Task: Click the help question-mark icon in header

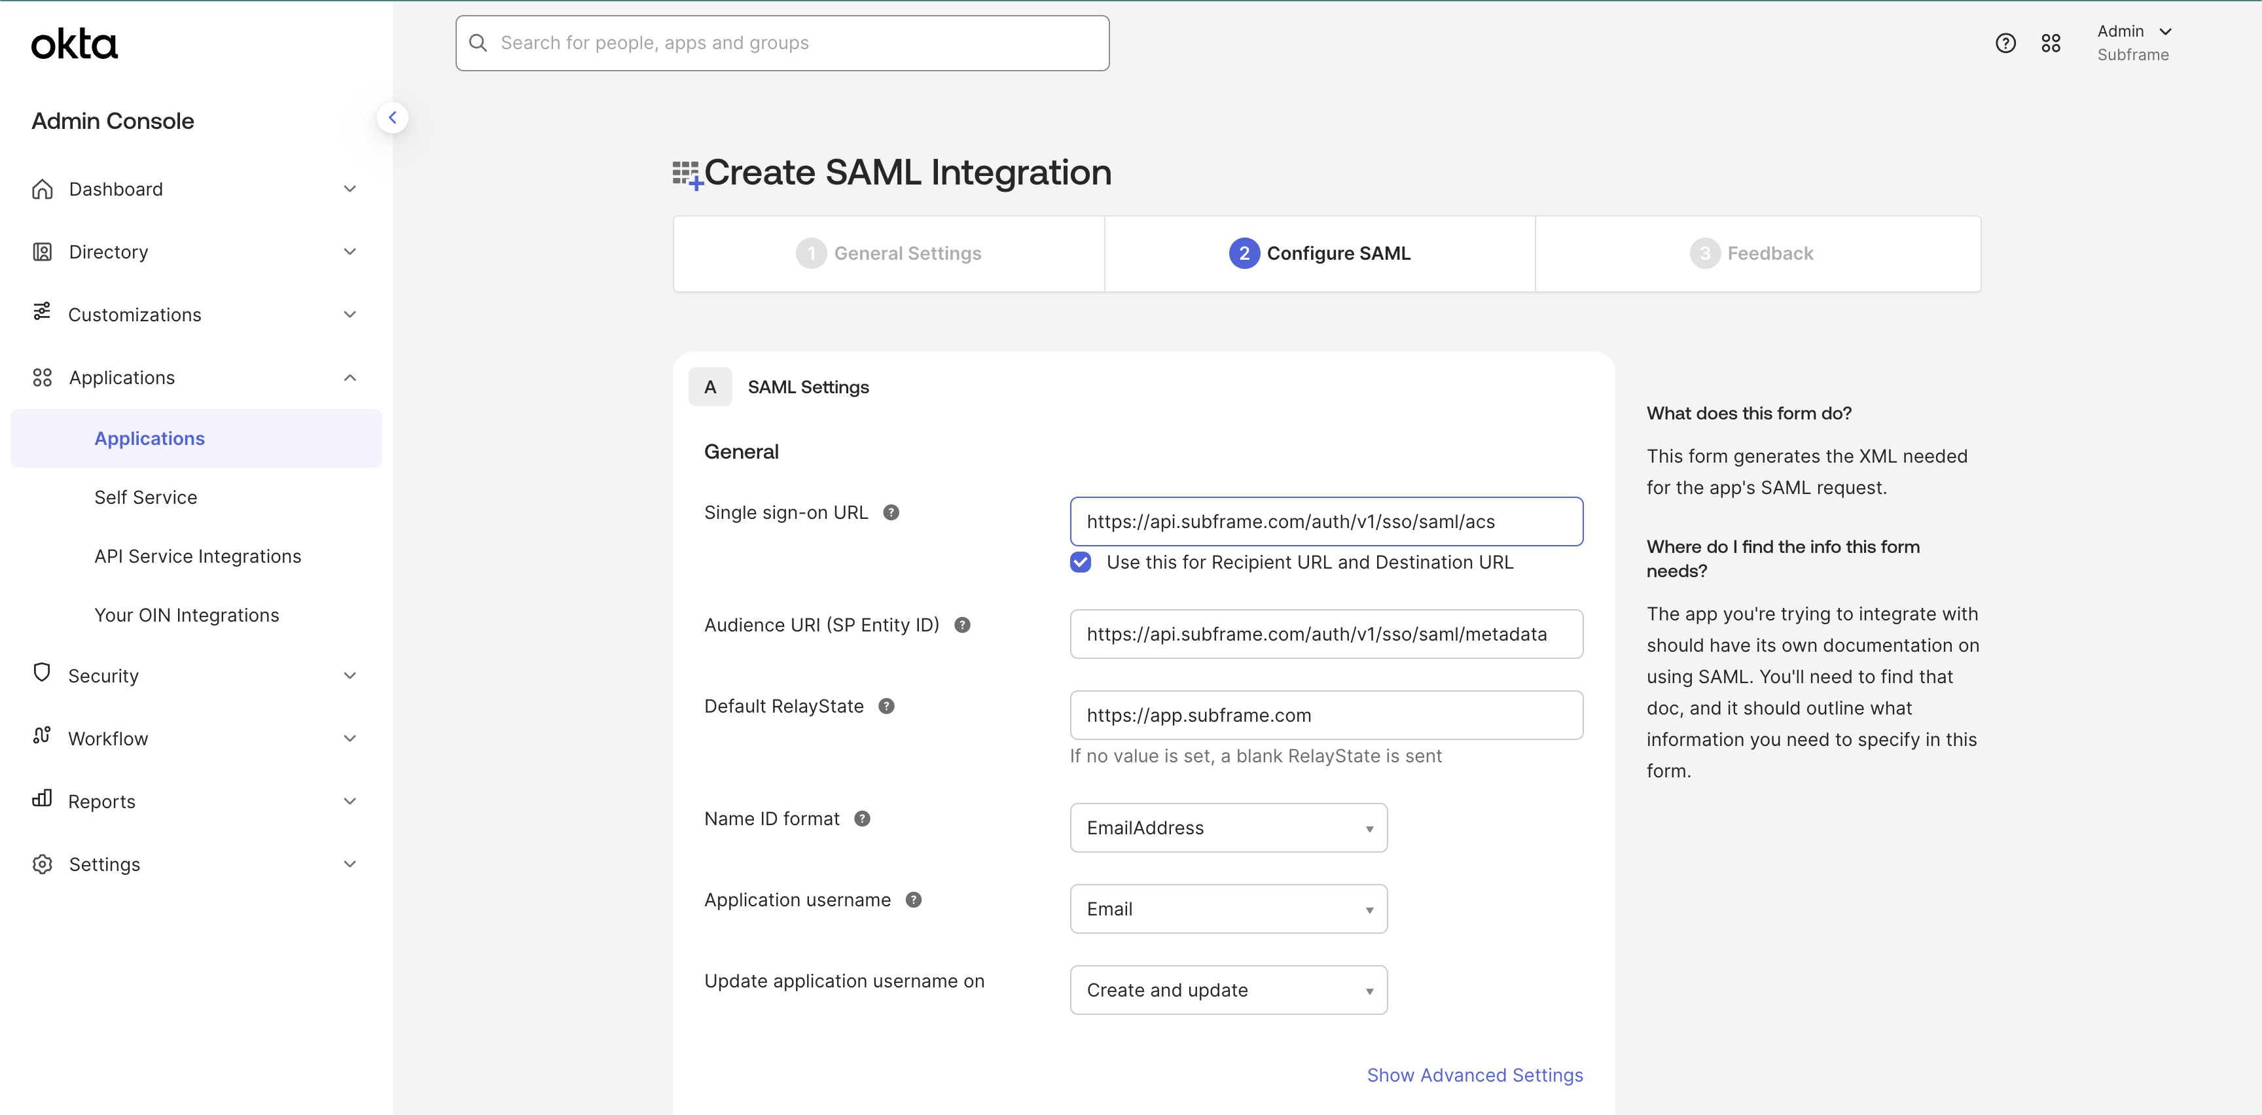Action: click(x=2005, y=43)
